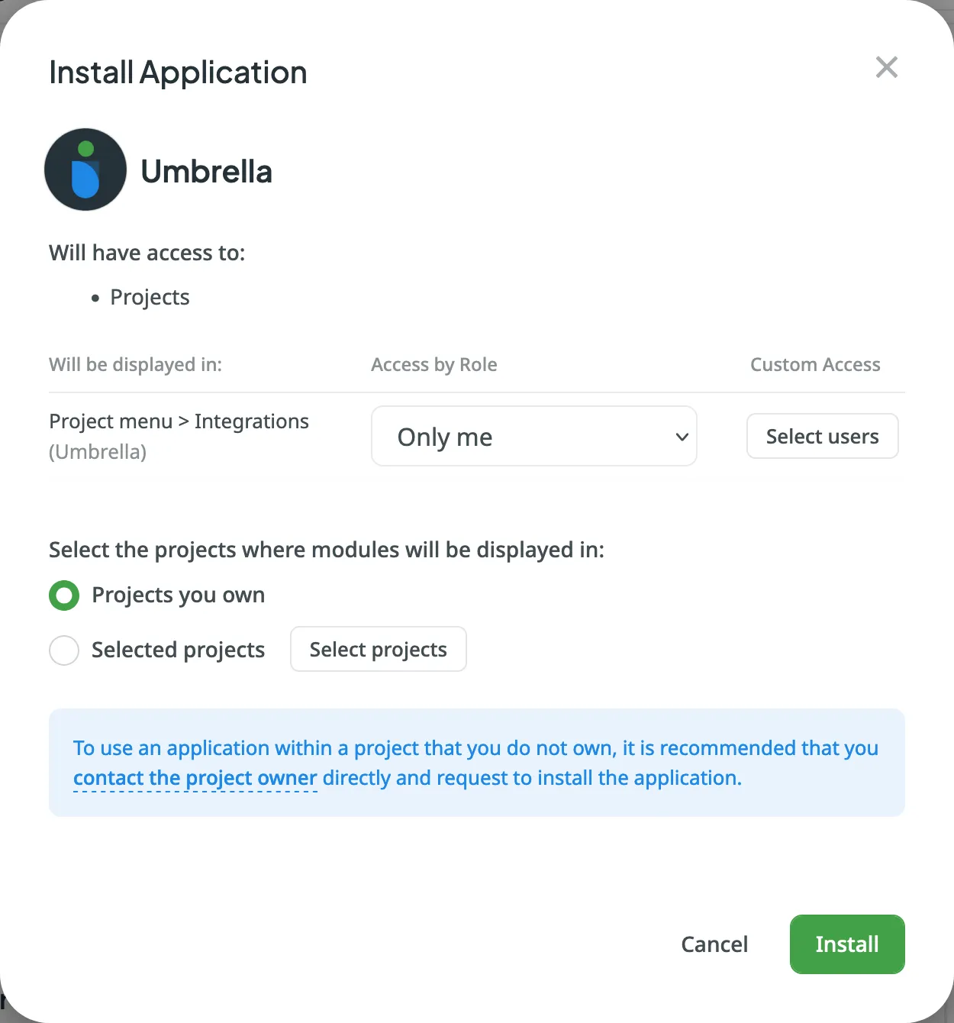Enable selected projects instead of owned projects
The image size is (954, 1023).
coord(64,650)
